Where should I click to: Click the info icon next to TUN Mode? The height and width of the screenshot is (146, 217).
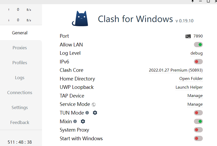[87, 113]
